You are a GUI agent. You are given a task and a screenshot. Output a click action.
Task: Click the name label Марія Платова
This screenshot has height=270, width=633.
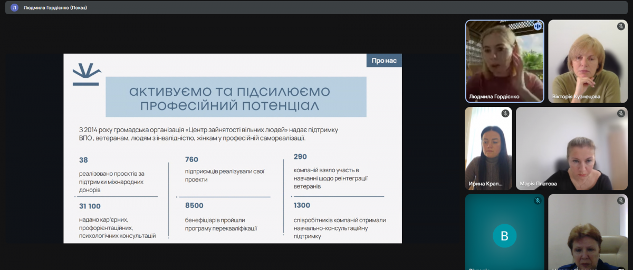539,184
